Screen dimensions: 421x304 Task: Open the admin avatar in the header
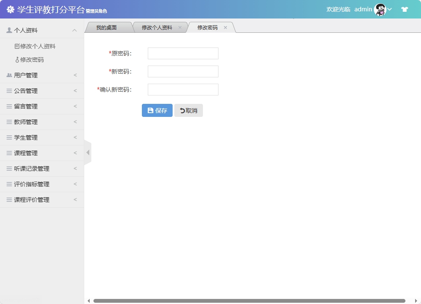pos(379,8)
